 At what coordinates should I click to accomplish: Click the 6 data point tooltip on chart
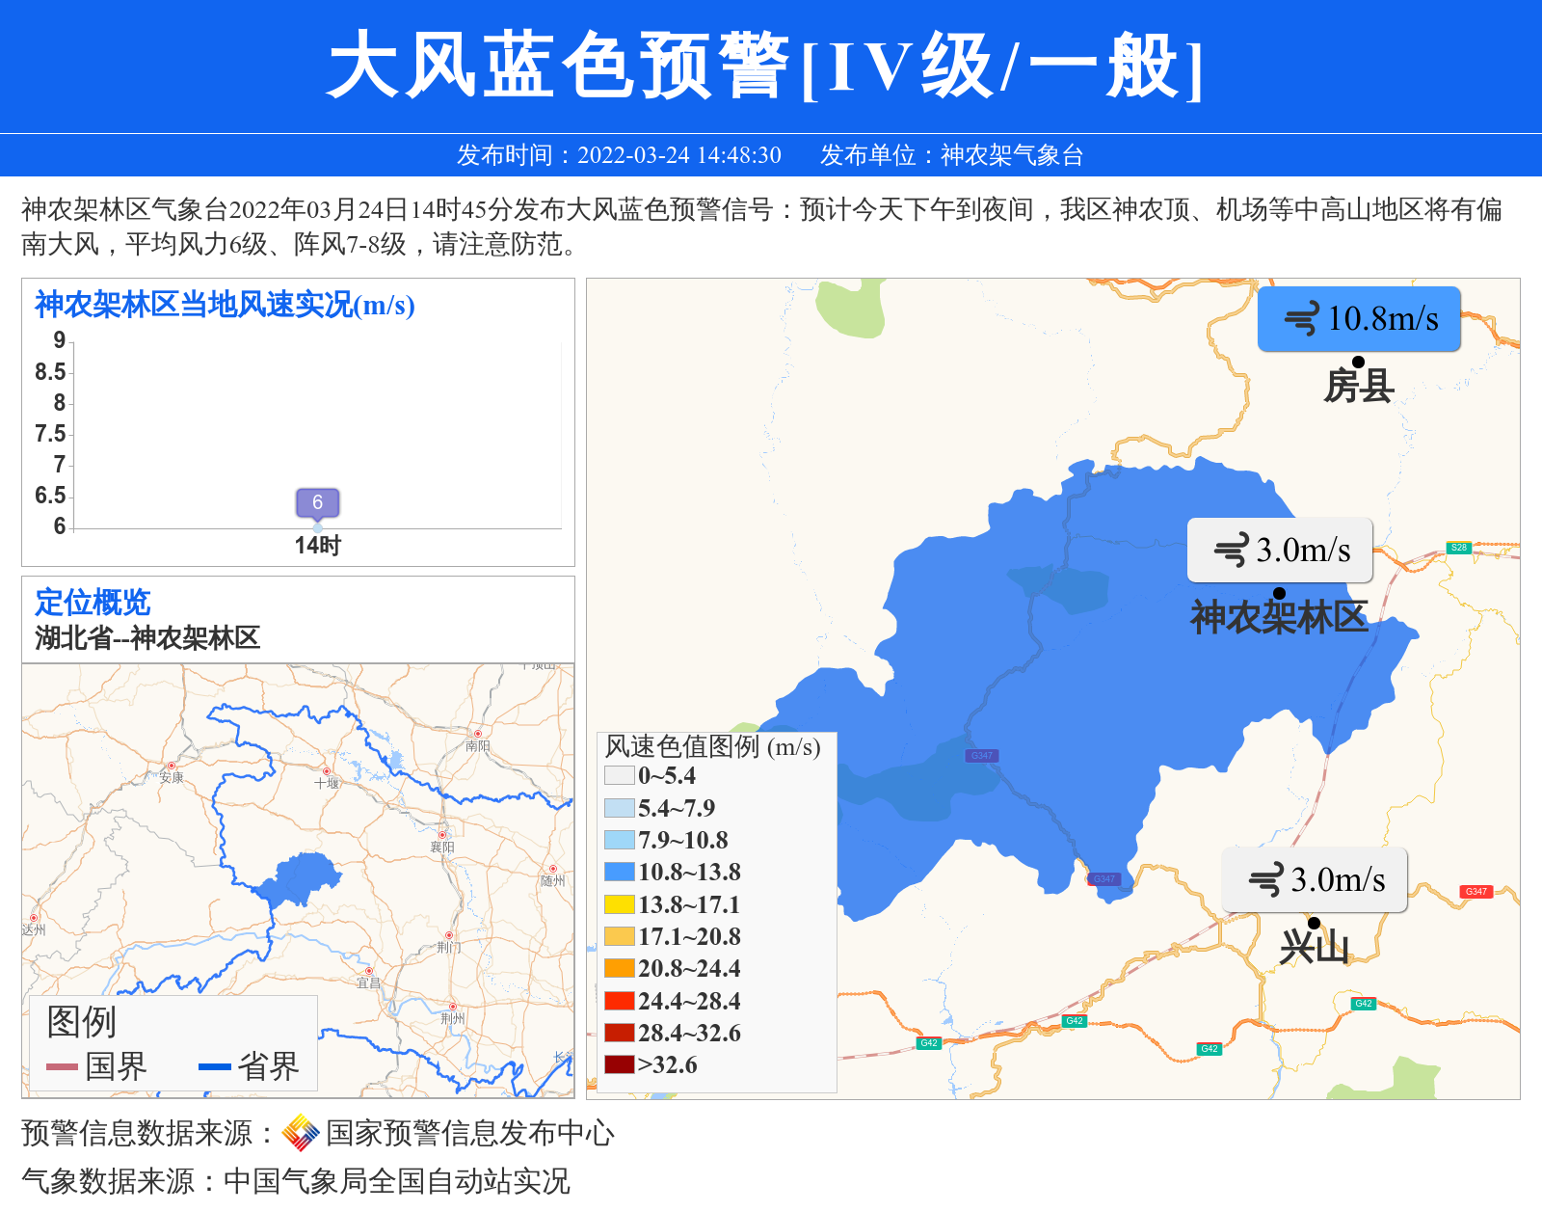[x=317, y=502]
